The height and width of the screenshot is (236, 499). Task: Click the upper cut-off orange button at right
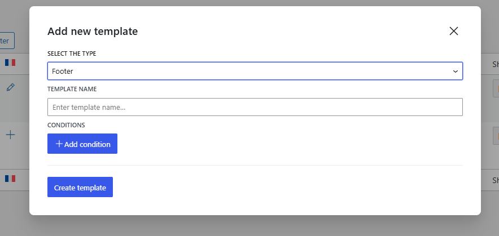(x=496, y=88)
